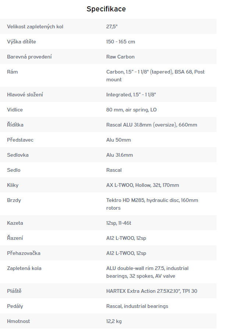Click the Specifikace heading

(106, 9)
